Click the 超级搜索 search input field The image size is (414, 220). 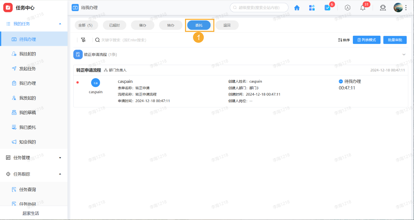(259, 7)
